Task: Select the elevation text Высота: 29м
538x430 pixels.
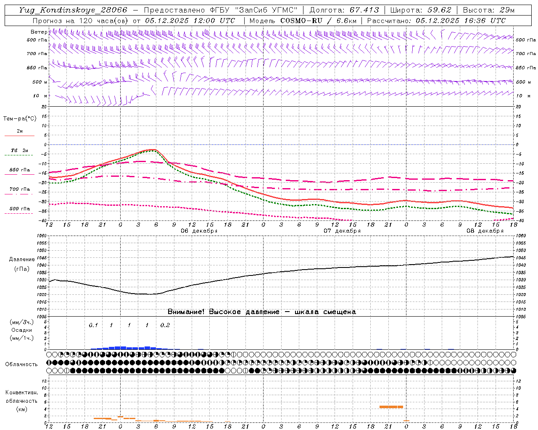Action: 489,10
